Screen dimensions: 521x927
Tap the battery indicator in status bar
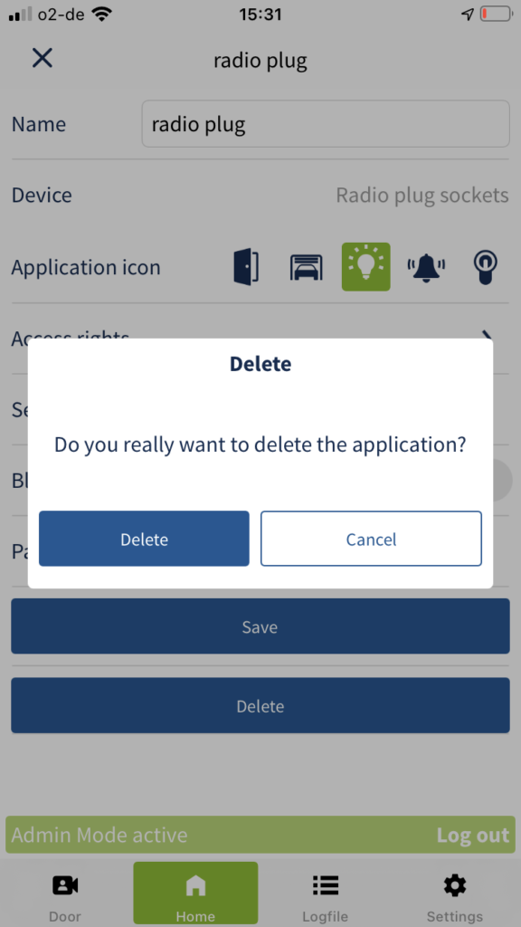tap(497, 14)
